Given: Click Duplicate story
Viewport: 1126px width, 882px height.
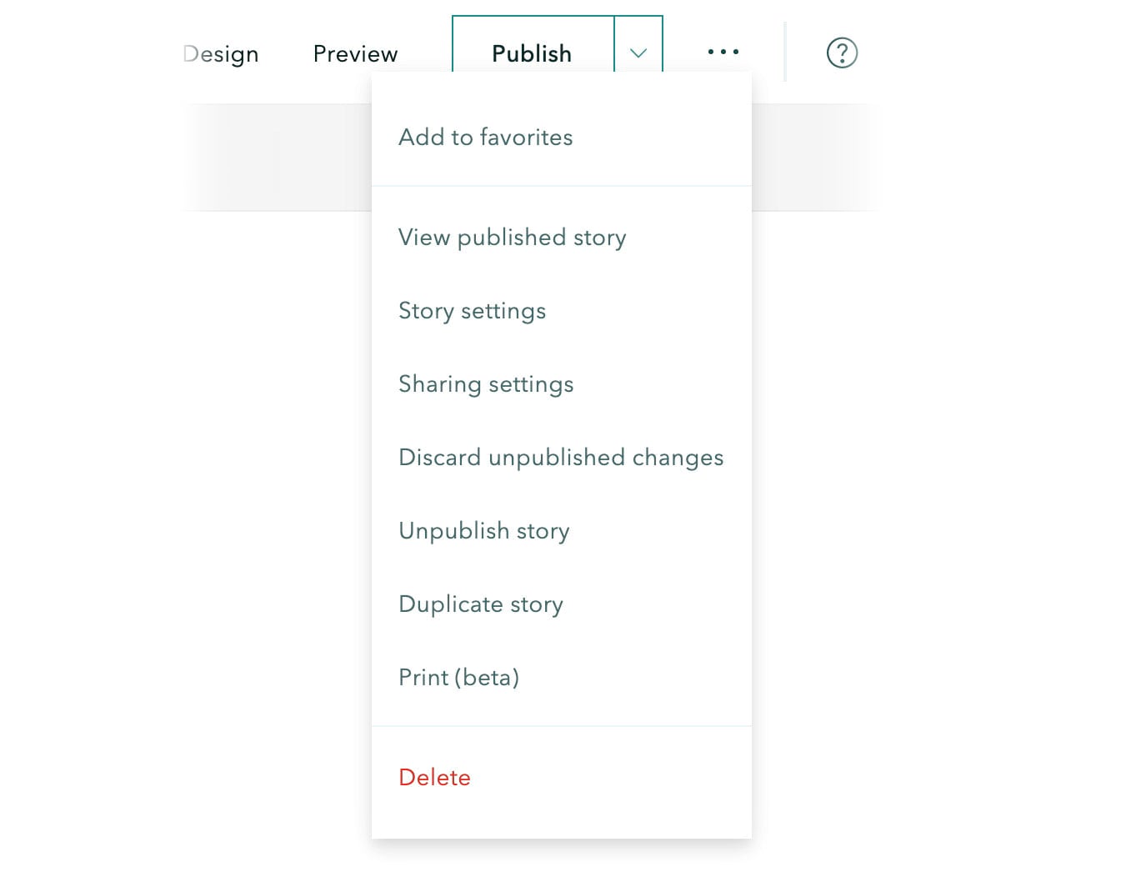Looking at the screenshot, I should pyautogui.click(x=481, y=604).
